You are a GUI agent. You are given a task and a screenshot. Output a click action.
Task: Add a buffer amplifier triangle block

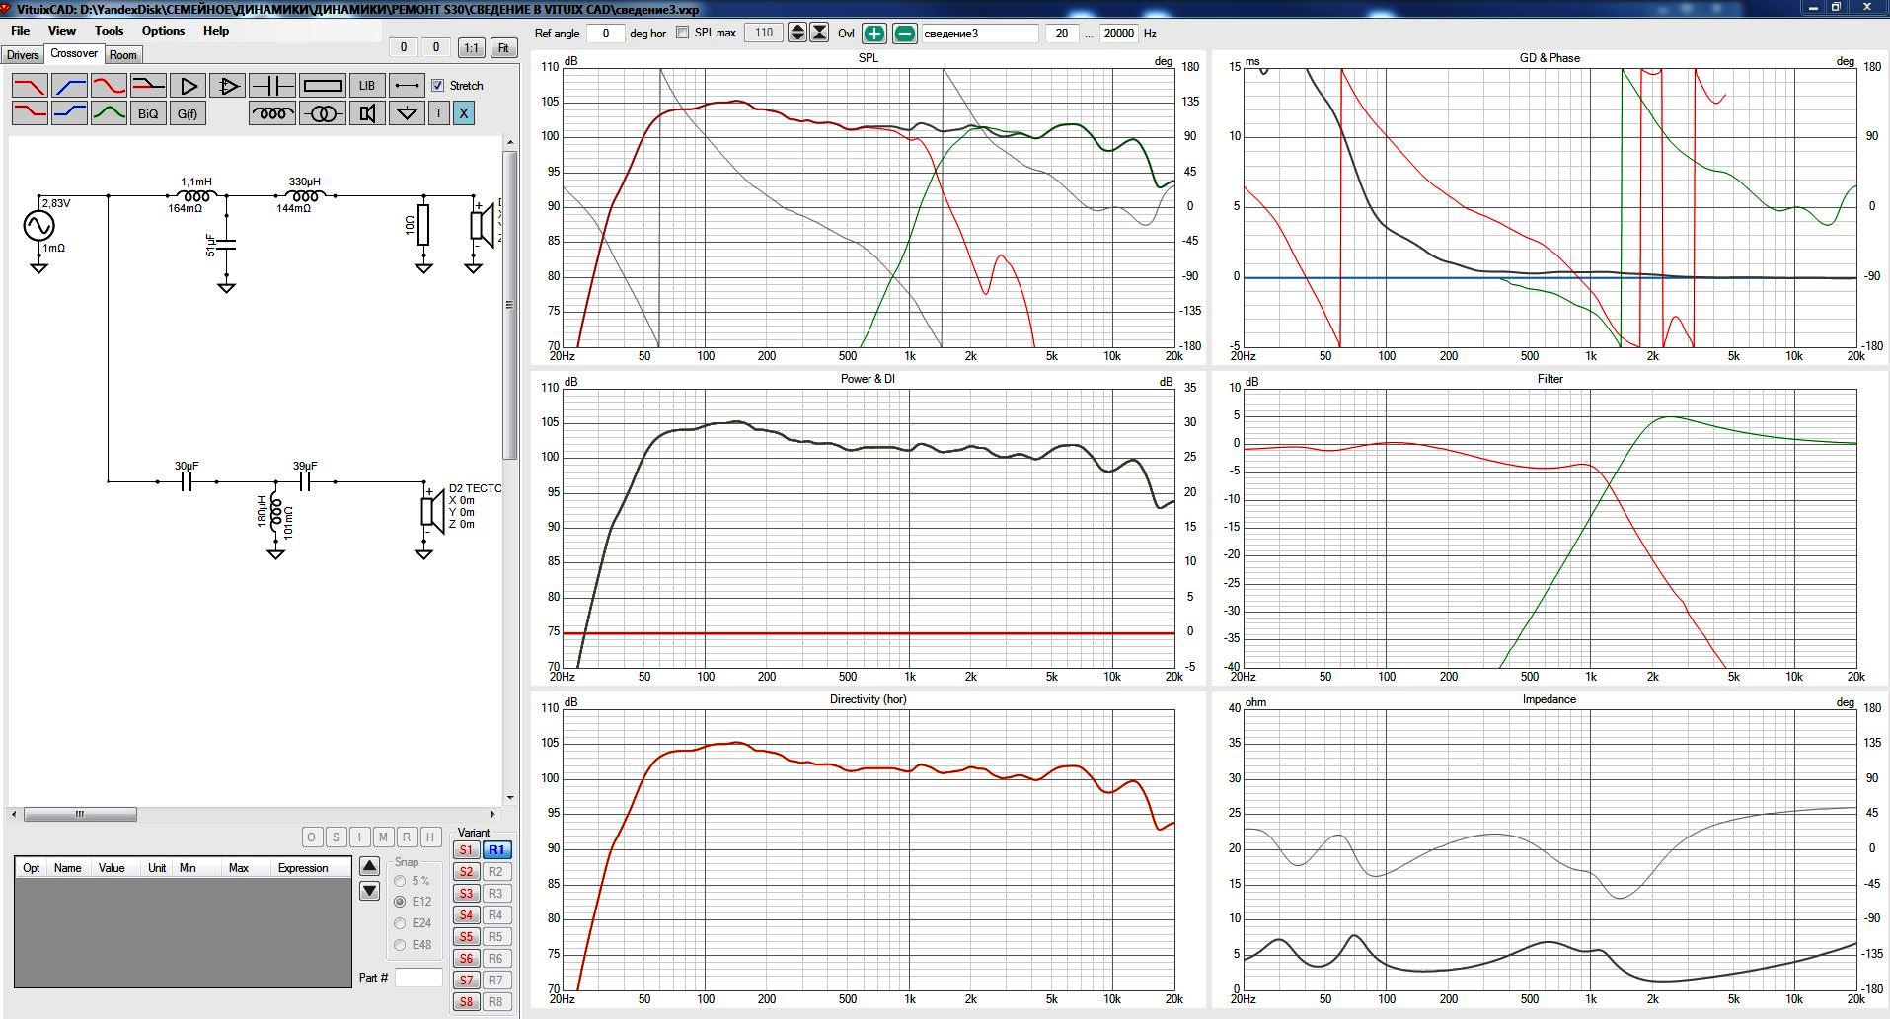click(188, 86)
